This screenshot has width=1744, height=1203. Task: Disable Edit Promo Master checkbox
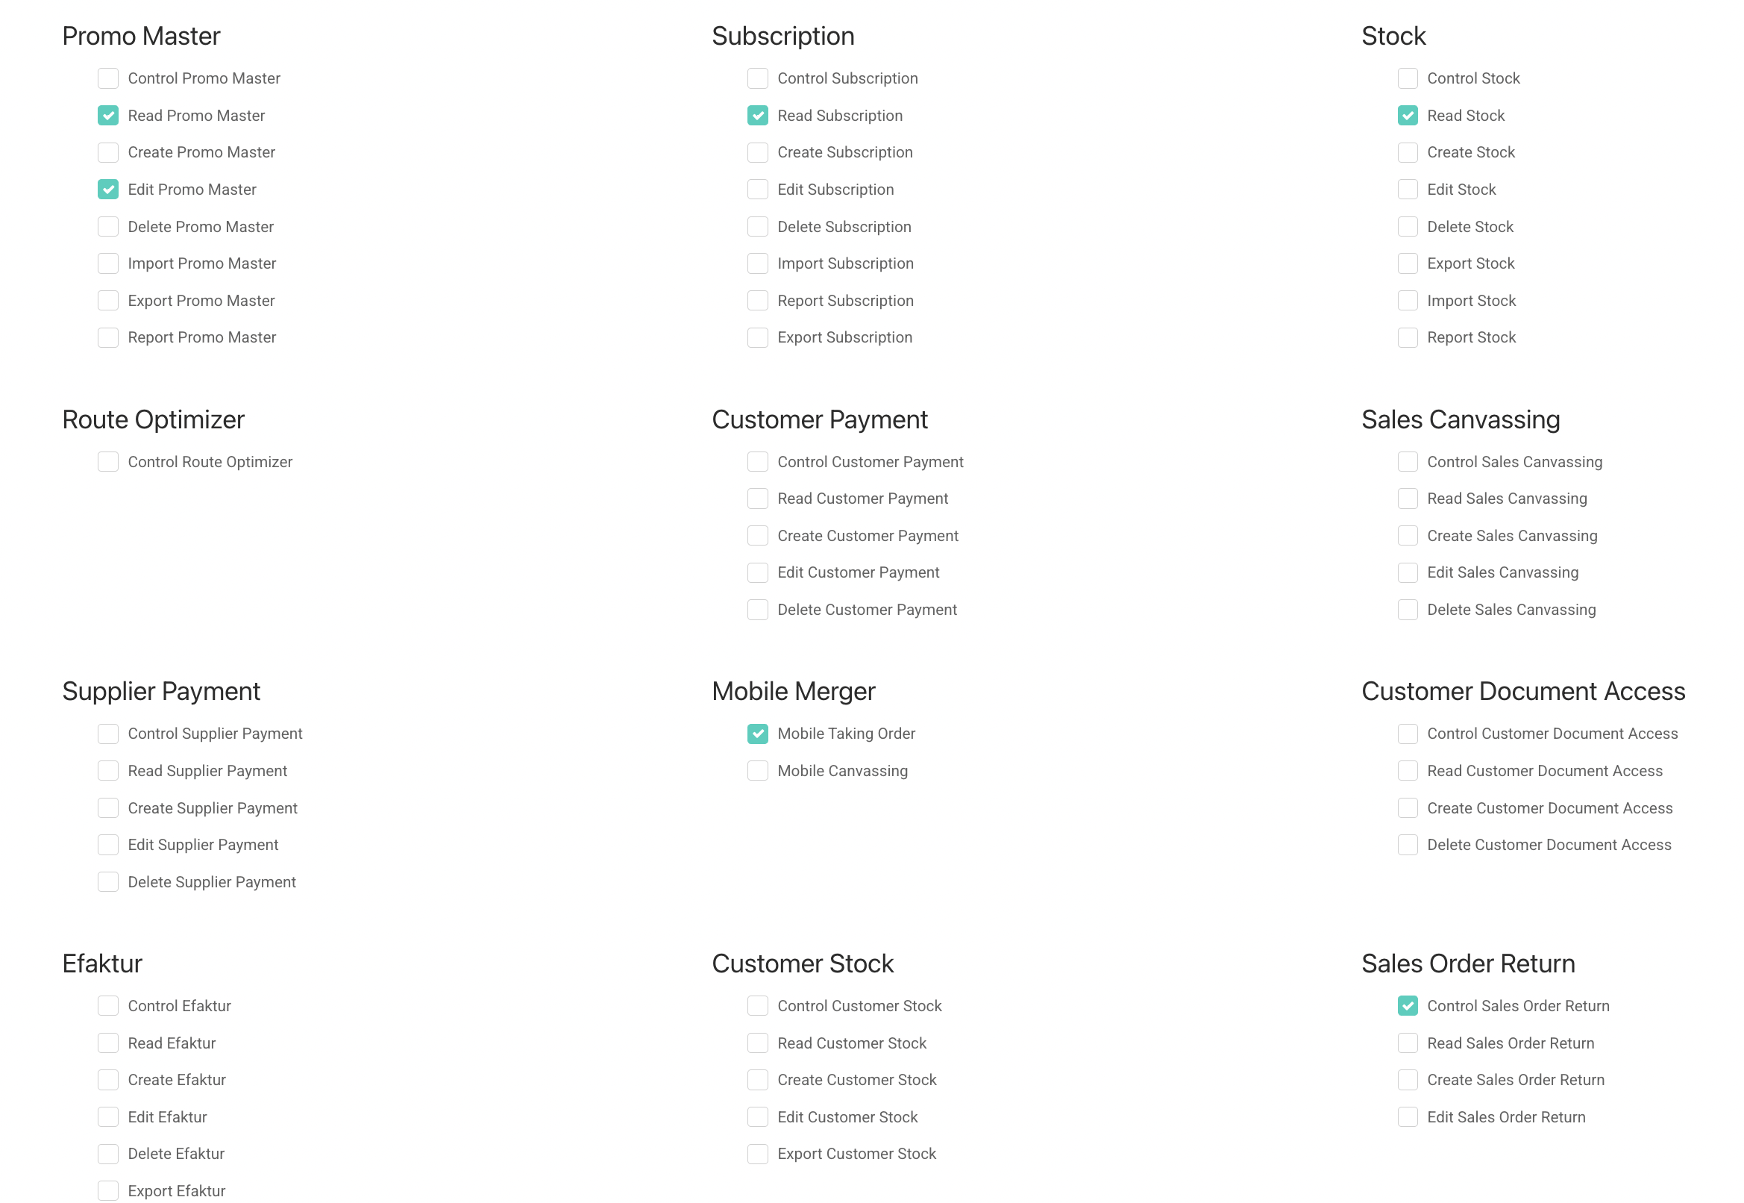coord(107,190)
